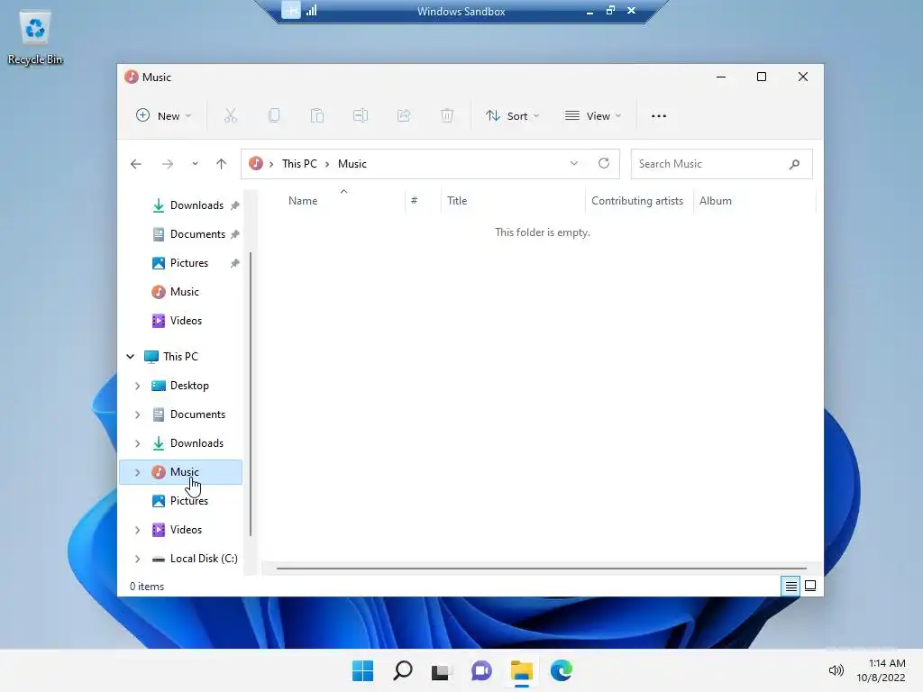Expand Music under This PC
The width and height of the screenshot is (923, 692).
click(137, 472)
